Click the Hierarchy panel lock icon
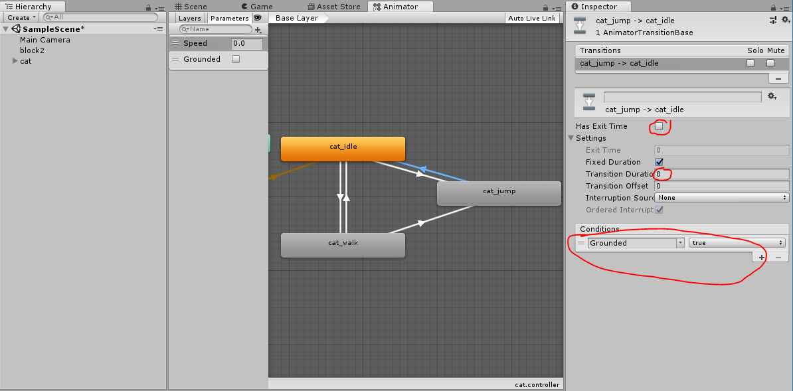Screen dimensions: 793x391 pyautogui.click(x=148, y=7)
